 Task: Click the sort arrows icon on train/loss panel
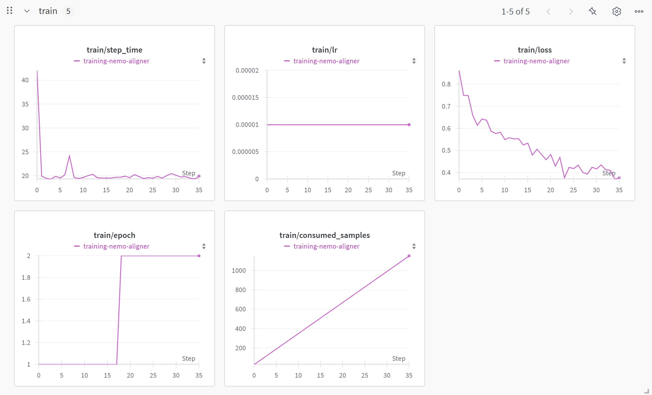tap(624, 61)
